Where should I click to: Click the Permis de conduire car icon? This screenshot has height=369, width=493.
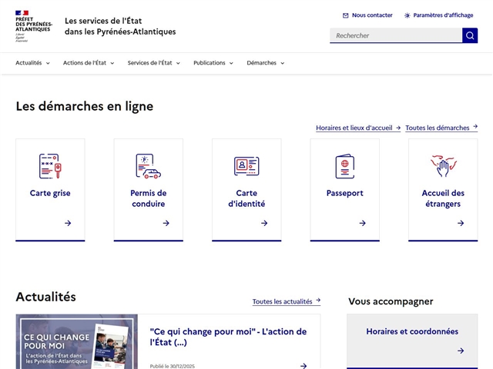pos(148,166)
